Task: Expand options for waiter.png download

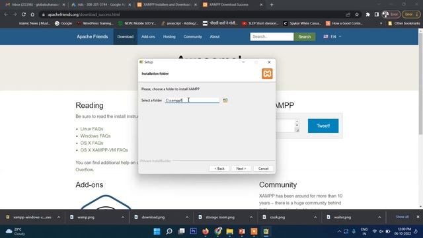Action: click(x=379, y=218)
